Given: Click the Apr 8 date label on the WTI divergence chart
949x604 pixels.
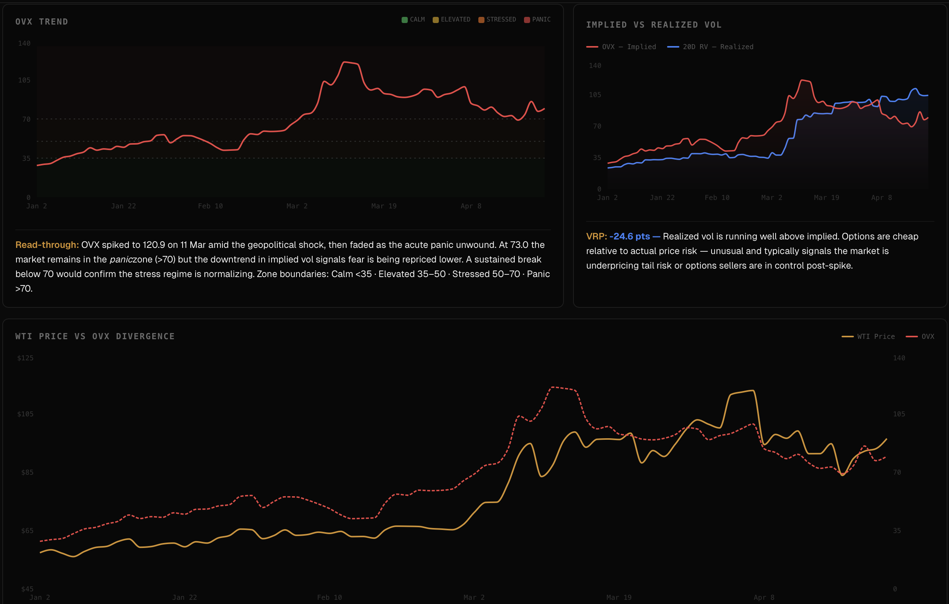Looking at the screenshot, I should point(764,598).
